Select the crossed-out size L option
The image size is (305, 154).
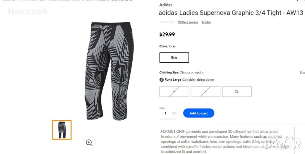[x=205, y=92]
